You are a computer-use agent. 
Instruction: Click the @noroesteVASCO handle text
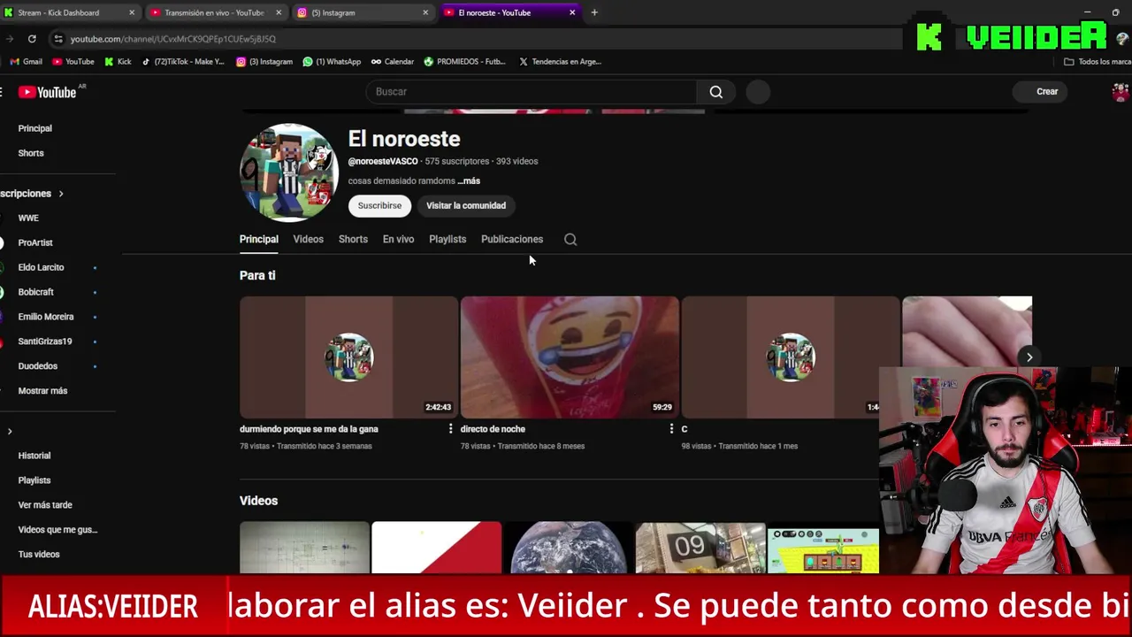pos(383,161)
